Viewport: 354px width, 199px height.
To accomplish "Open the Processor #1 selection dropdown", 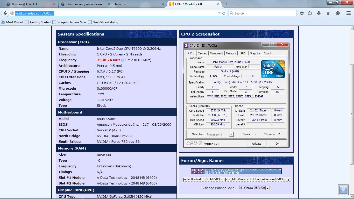I will pos(220,134).
